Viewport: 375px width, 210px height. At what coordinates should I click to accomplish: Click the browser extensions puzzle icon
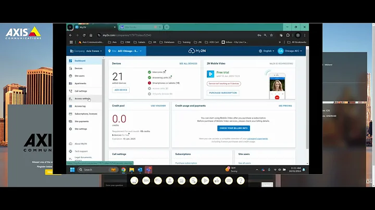coord(288,35)
